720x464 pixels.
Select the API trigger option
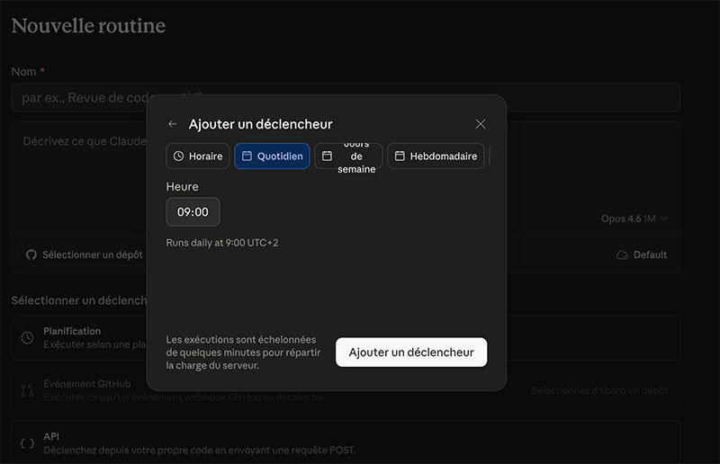coord(346,442)
